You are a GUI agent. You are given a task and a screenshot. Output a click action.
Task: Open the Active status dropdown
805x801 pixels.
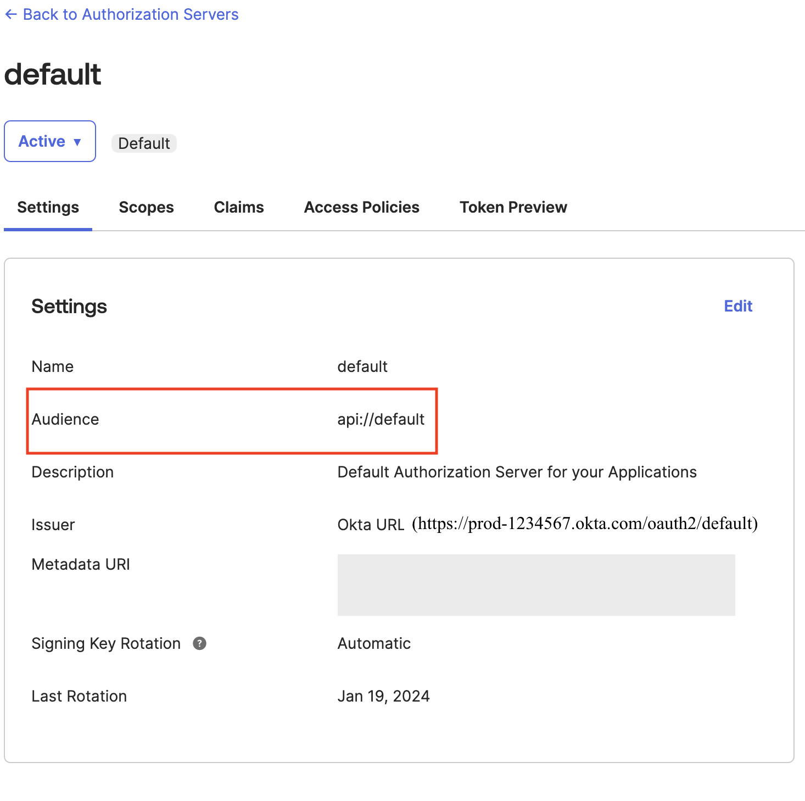[50, 141]
